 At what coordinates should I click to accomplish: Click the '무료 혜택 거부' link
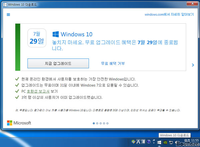click(113, 63)
